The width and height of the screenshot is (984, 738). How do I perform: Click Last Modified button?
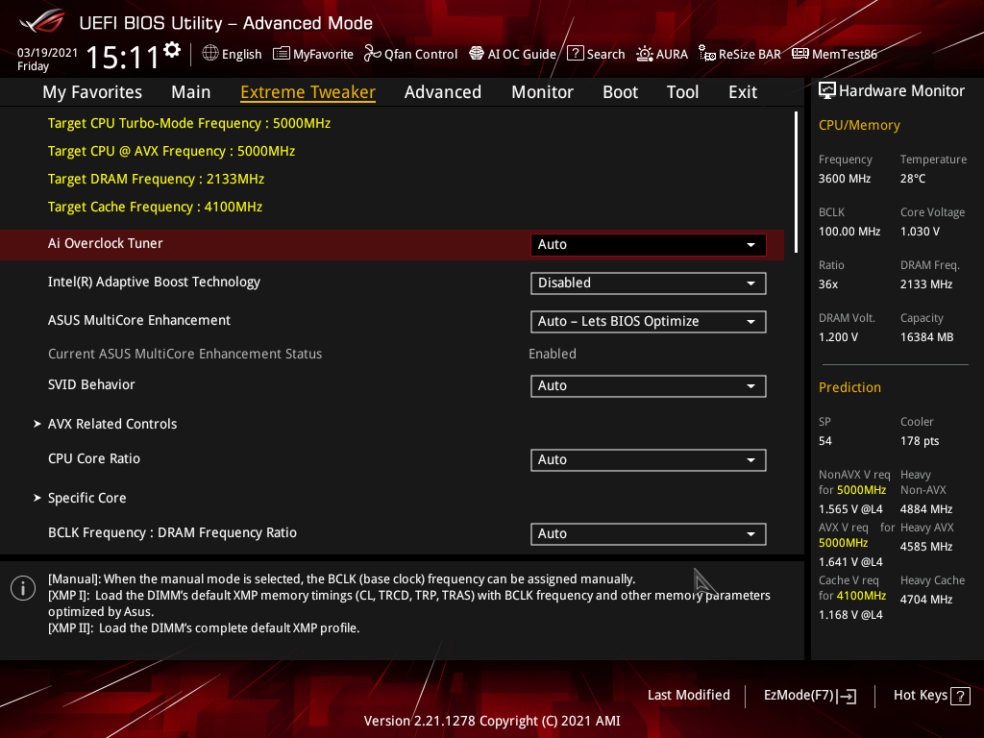click(688, 696)
